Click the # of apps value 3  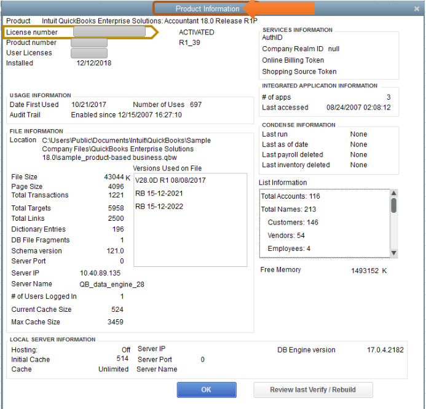[x=389, y=97]
